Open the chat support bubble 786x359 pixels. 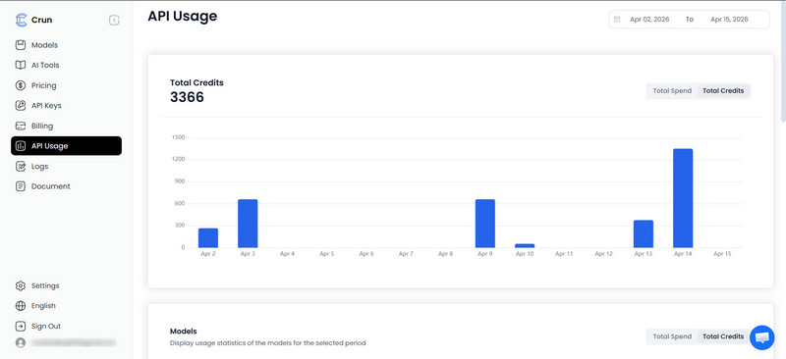tap(762, 337)
